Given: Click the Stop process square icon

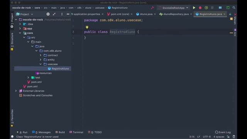Looking at the screenshot, I should pyautogui.click(x=212, y=8).
